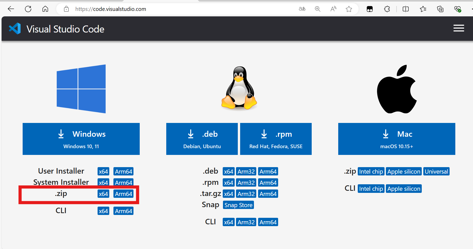Download Linux CLI x64
This screenshot has width=473, height=249.
tap(229, 222)
